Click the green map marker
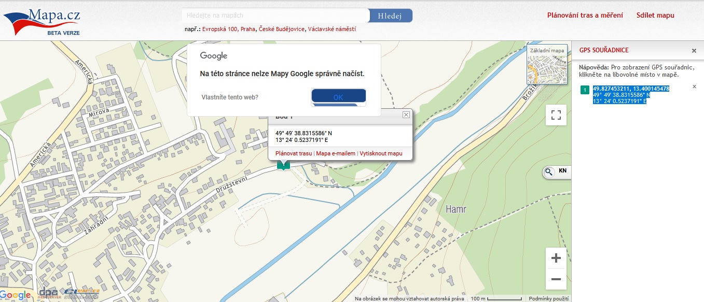This screenshot has height=302, width=704. tap(283, 165)
